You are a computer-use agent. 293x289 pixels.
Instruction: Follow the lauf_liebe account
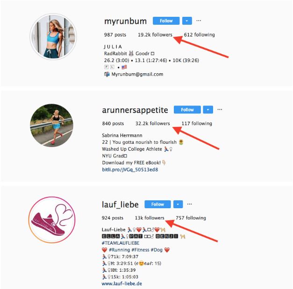click(x=157, y=204)
